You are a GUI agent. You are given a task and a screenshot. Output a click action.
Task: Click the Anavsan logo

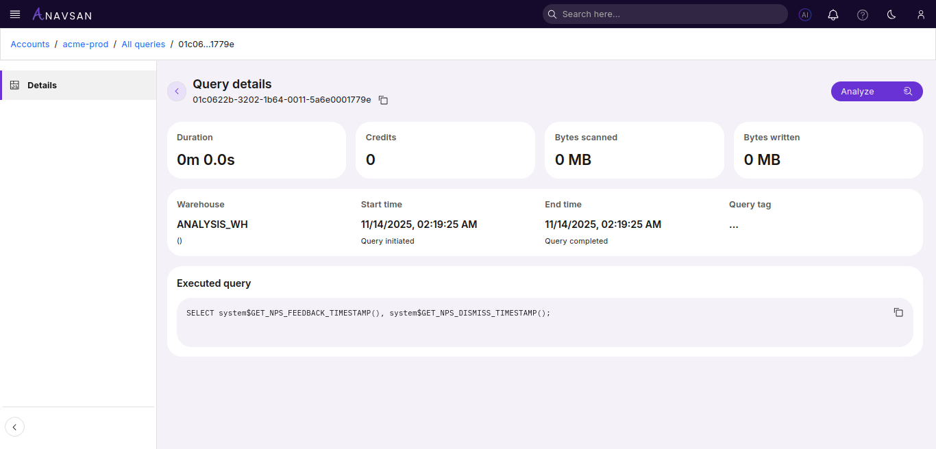tap(62, 14)
